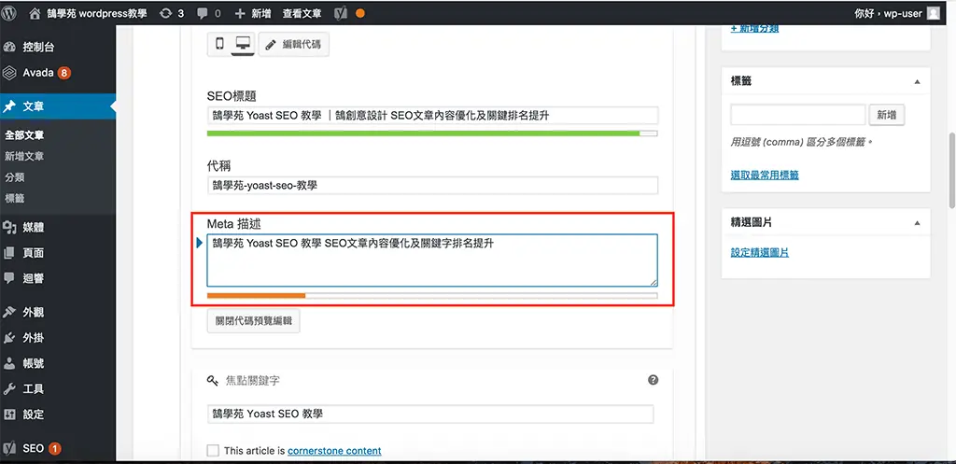Open 查看文章 in admin bar
Screen dimensions: 956x464
[302, 13]
